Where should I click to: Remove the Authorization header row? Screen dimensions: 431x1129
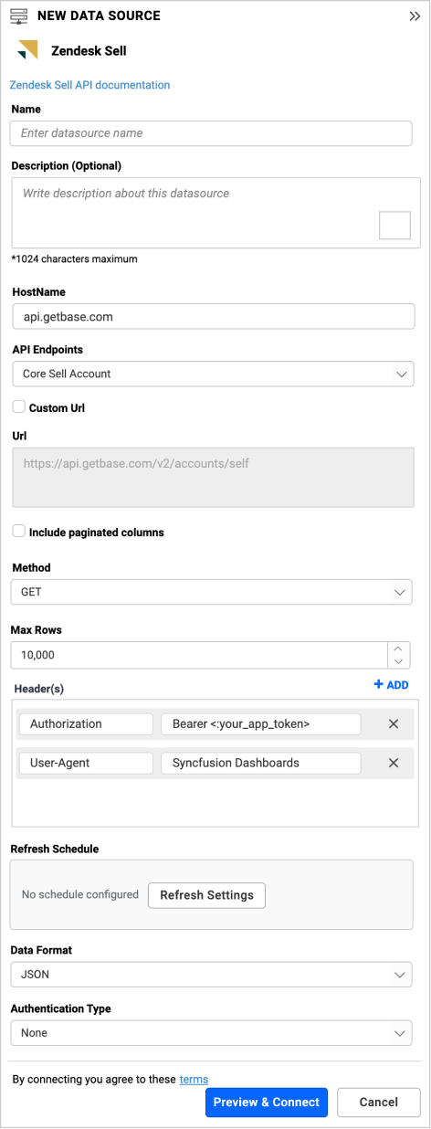tap(394, 723)
